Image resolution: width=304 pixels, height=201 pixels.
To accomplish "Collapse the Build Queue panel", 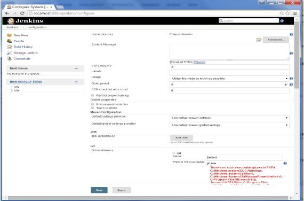I will (76, 68).
